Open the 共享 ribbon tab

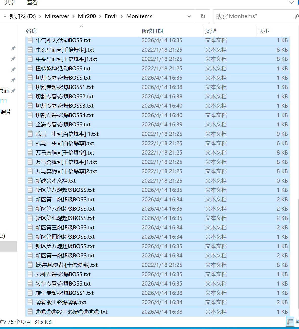pos(10,3)
